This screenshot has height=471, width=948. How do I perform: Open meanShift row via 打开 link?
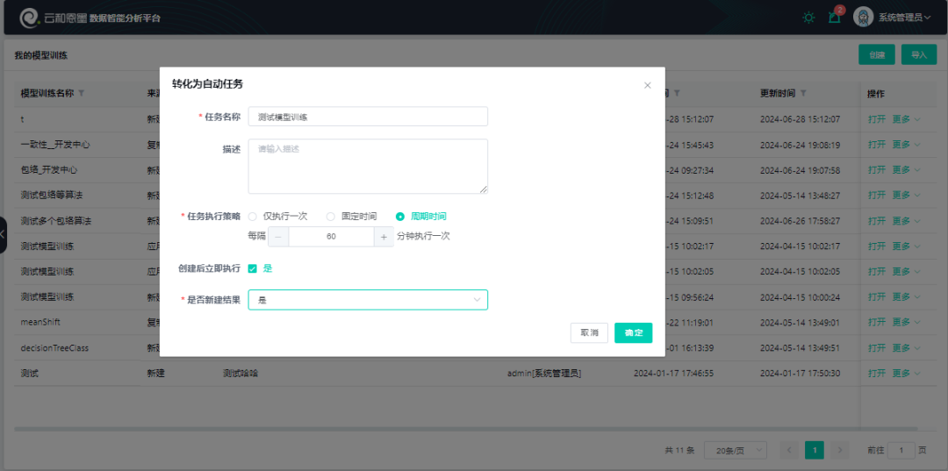coord(877,322)
